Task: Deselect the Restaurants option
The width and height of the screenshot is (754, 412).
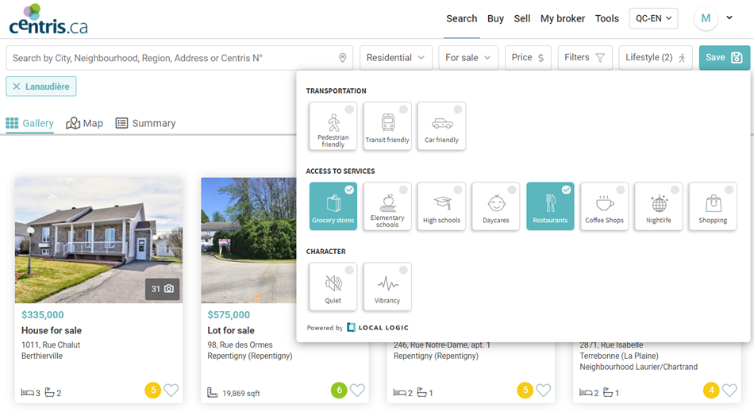Action: [550, 206]
